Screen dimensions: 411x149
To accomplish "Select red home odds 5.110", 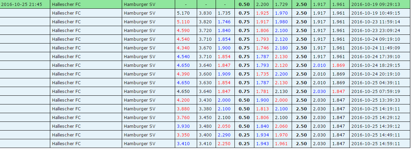I will coord(183,22).
